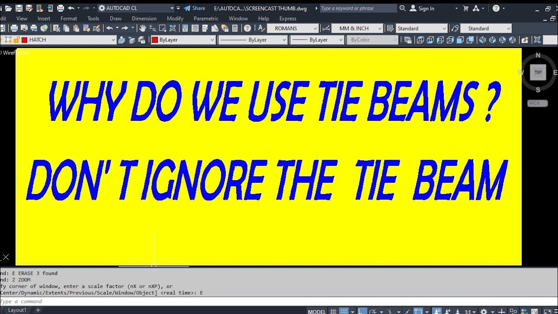This screenshot has width=558, height=314.
Task: Switch to the Layout1 tab
Action: [17, 310]
